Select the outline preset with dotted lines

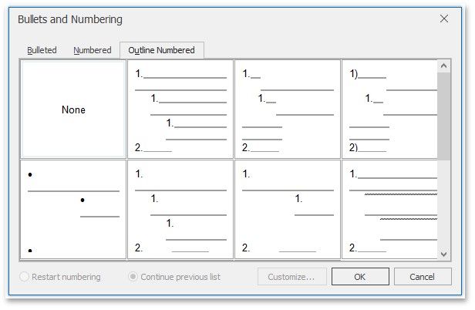click(389, 210)
